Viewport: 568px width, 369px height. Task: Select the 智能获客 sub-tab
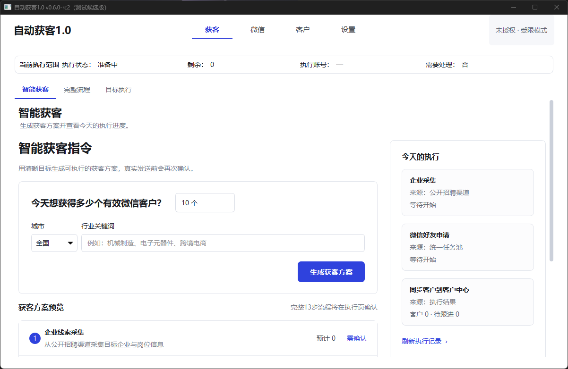pos(35,89)
